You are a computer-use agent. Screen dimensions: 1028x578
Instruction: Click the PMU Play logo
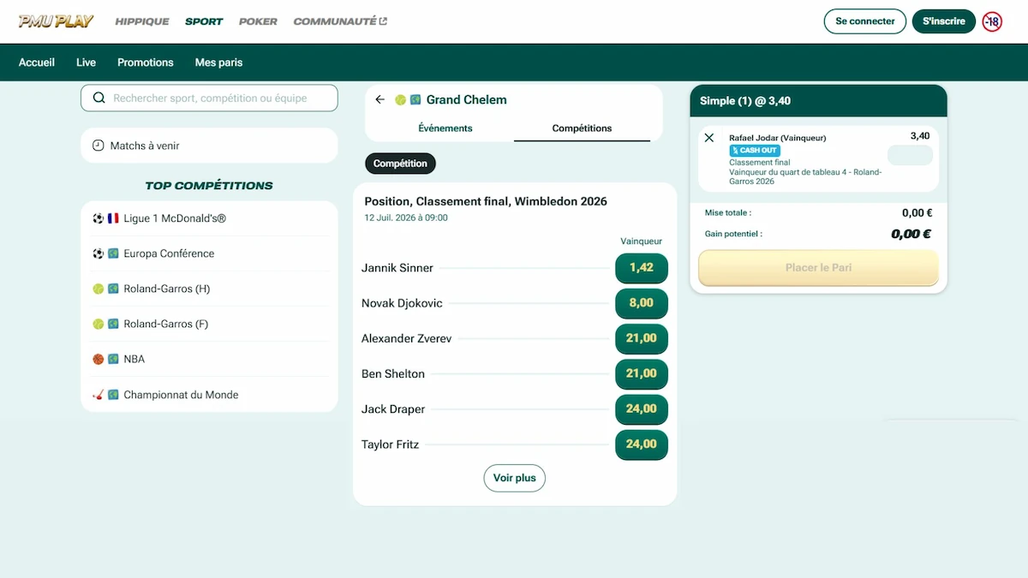click(x=57, y=21)
